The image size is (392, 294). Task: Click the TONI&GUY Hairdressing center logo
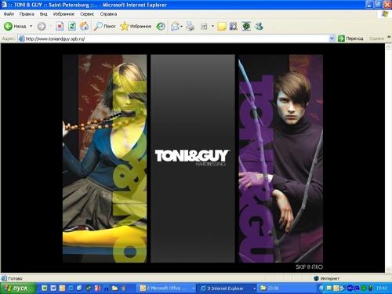click(192, 158)
